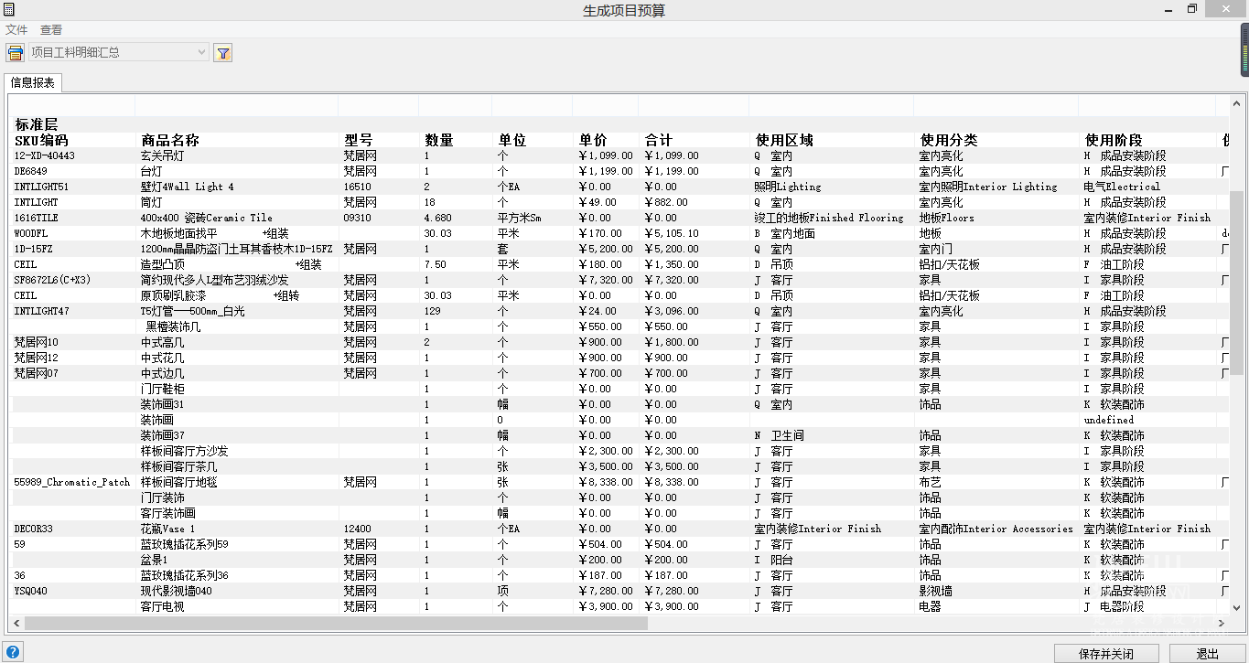Click the 单位 column header
This screenshot has height=663, width=1249.
(x=512, y=140)
